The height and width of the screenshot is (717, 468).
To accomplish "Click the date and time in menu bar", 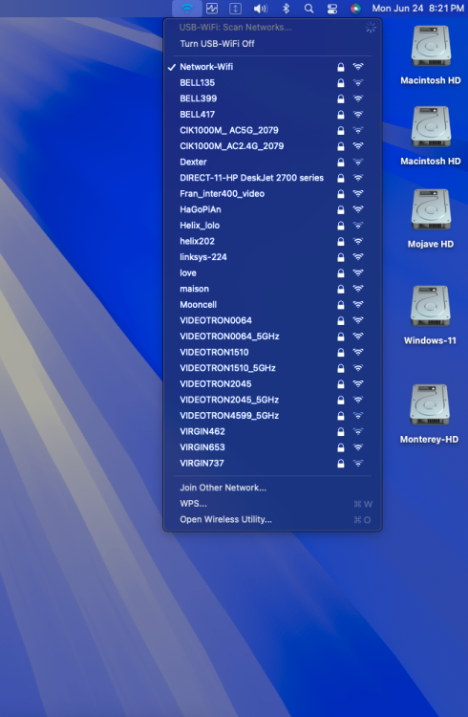I will (417, 9).
